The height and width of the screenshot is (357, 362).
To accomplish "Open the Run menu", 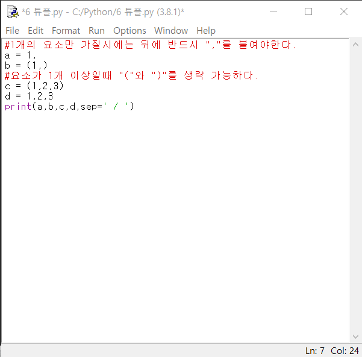I will pyautogui.click(x=96, y=31).
